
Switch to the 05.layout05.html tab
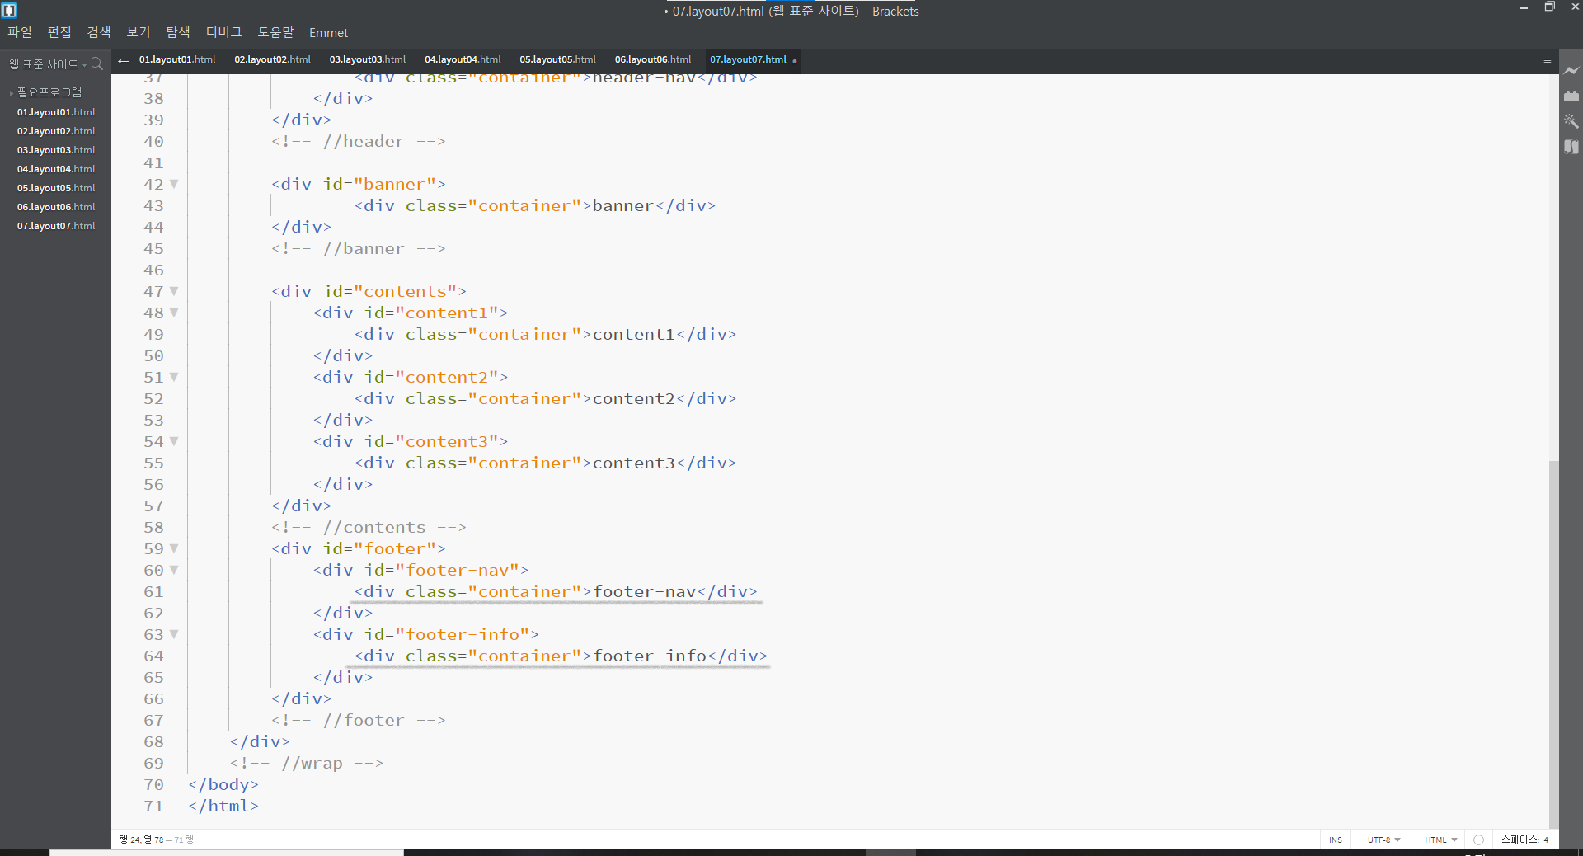point(558,59)
